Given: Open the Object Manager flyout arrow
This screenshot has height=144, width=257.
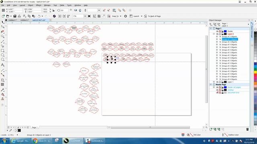Looking at the screenshot, I should (x=248, y=24).
